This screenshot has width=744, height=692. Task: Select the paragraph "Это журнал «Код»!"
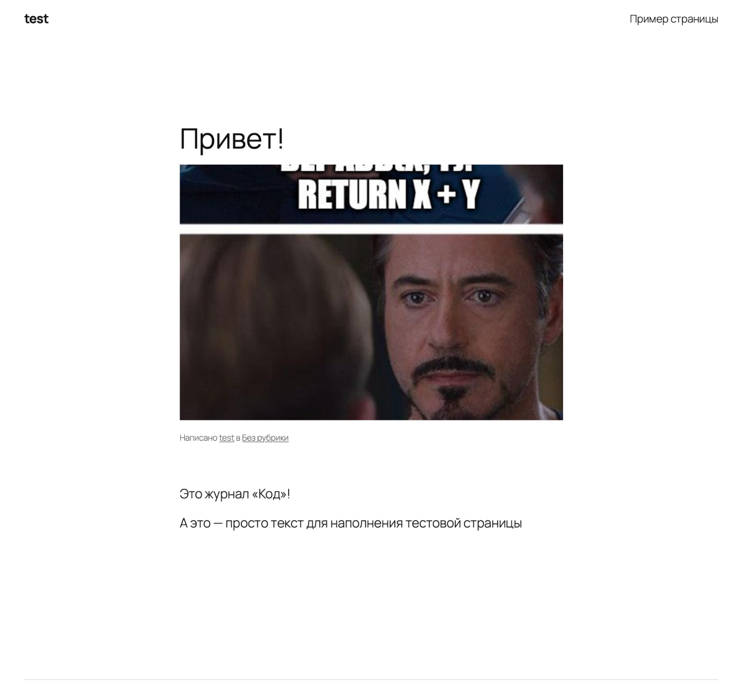click(x=235, y=493)
